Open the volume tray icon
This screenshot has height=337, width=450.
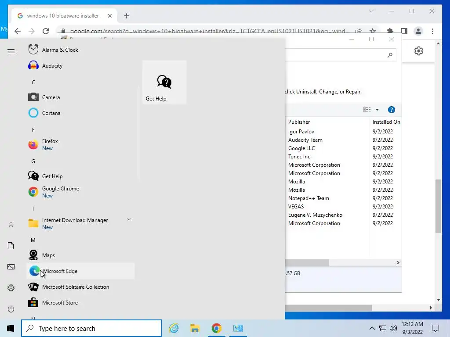[393, 328]
